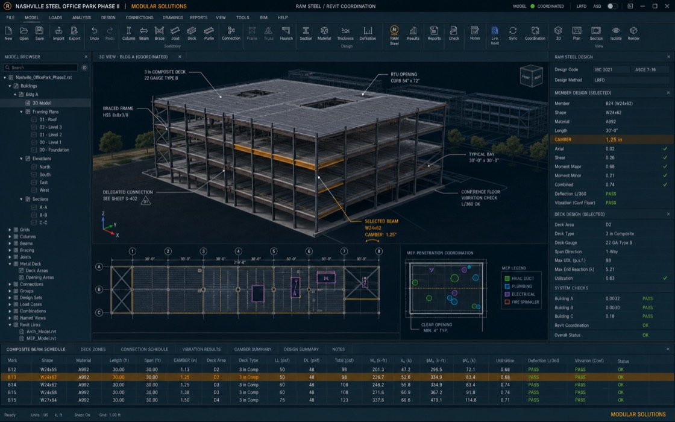Click the view orientation cube
Viewport: 675px width, 422px height.
[x=532, y=76]
